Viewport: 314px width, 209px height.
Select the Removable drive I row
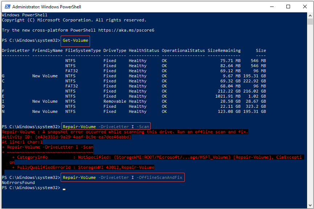point(109,101)
